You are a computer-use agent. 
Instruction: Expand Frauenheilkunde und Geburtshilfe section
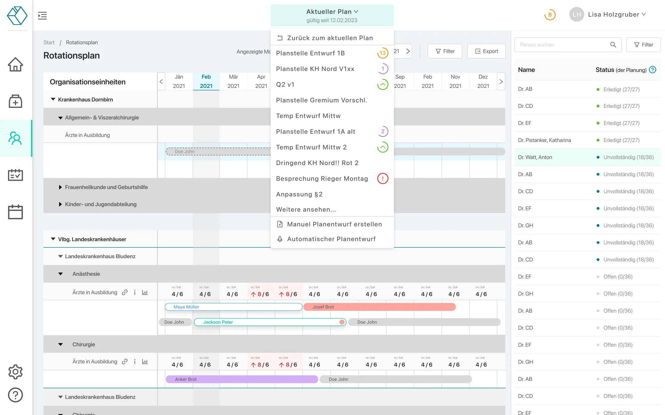click(x=60, y=187)
